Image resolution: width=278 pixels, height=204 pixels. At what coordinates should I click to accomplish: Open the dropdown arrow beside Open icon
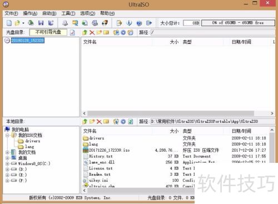point(23,23)
